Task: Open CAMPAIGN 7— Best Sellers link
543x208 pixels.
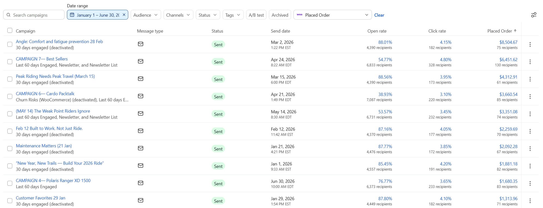Action: point(42,59)
